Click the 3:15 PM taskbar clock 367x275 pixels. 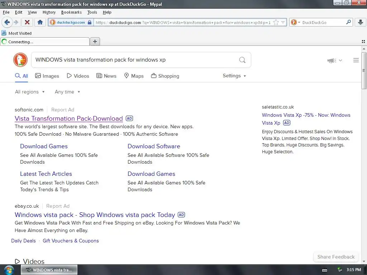[x=354, y=270]
